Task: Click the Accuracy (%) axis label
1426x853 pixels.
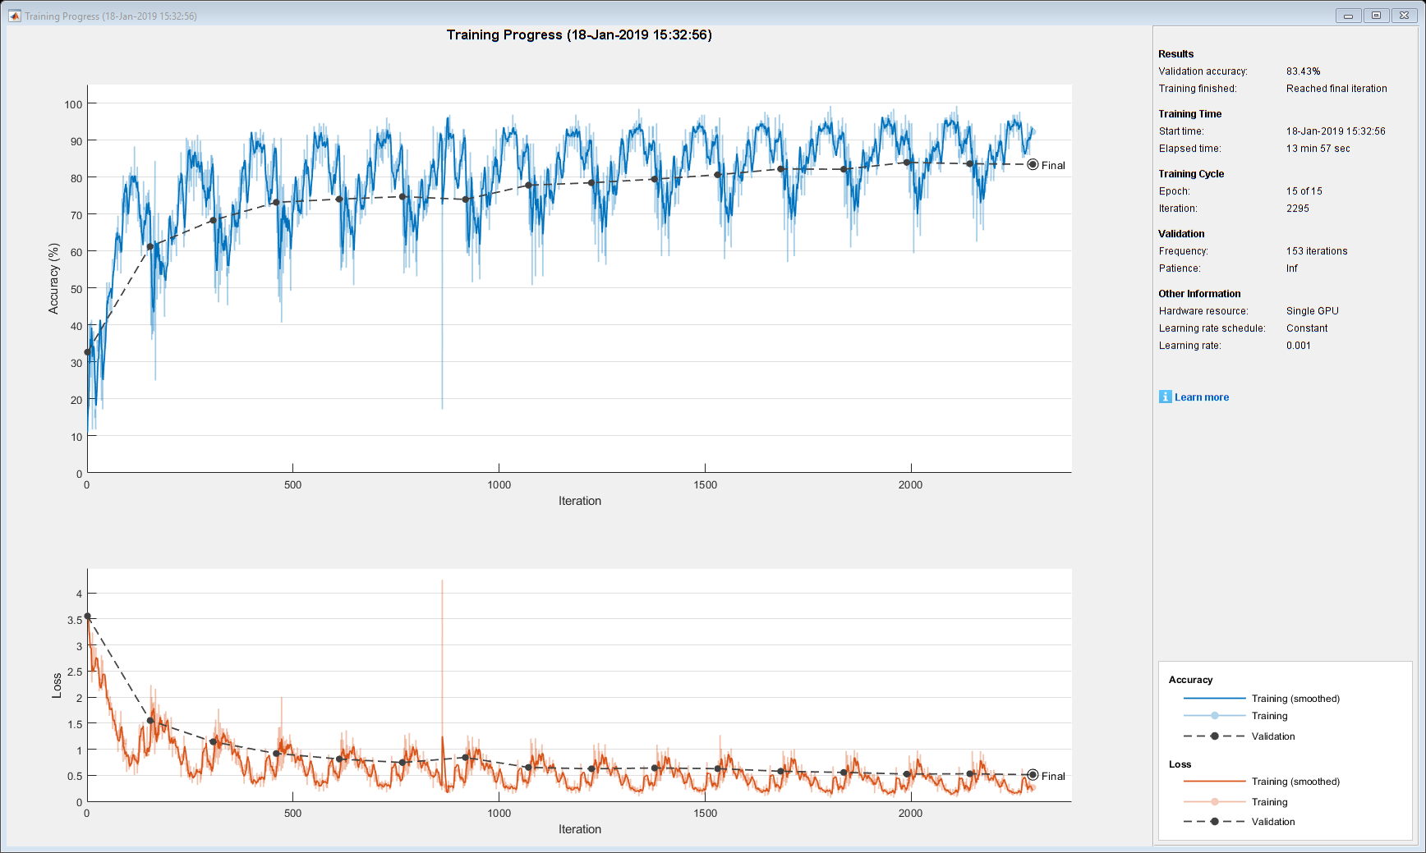Action: pyautogui.click(x=53, y=278)
